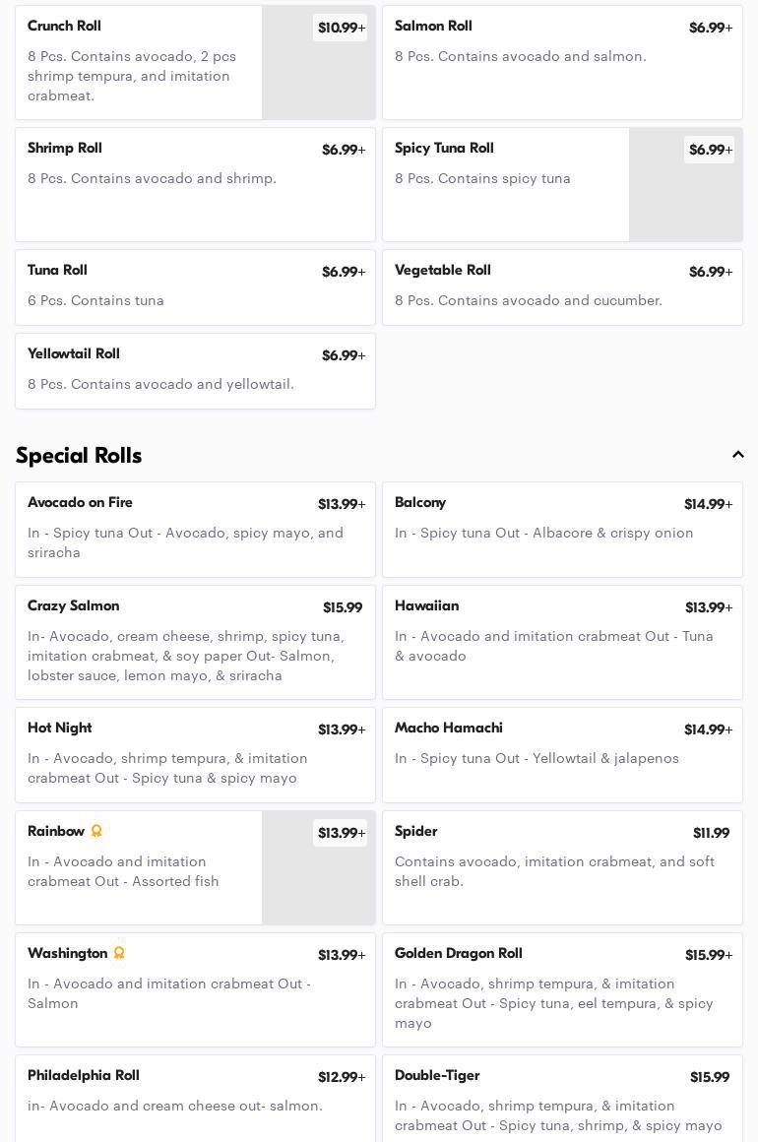Open the Macho Hamachi roll
This screenshot has width=758, height=1142.
click(x=562, y=755)
